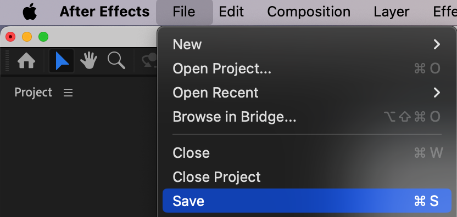This screenshot has width=457, height=217.
Task: Go to the Home screen icon
Action: [26, 61]
